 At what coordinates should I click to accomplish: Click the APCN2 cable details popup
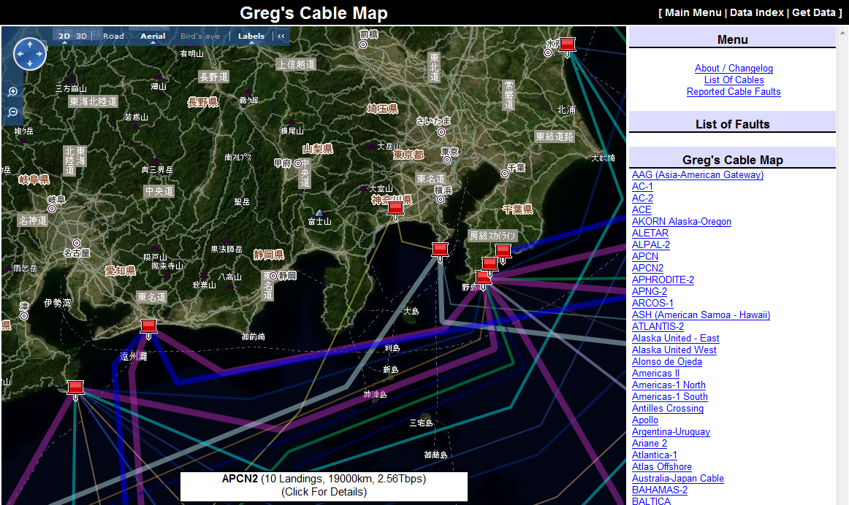(x=324, y=485)
